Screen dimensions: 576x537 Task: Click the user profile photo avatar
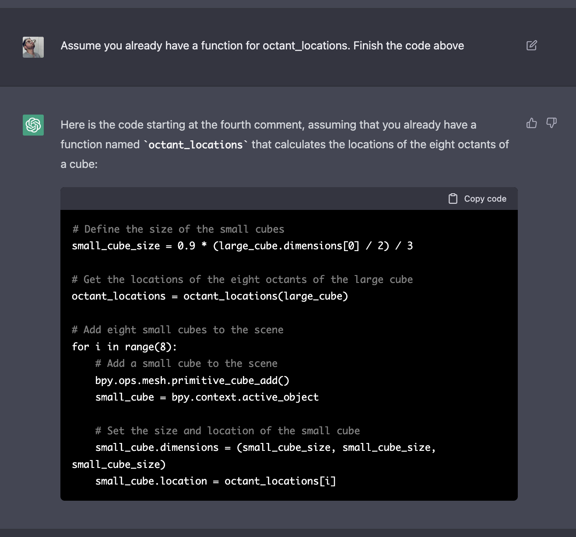tap(33, 47)
